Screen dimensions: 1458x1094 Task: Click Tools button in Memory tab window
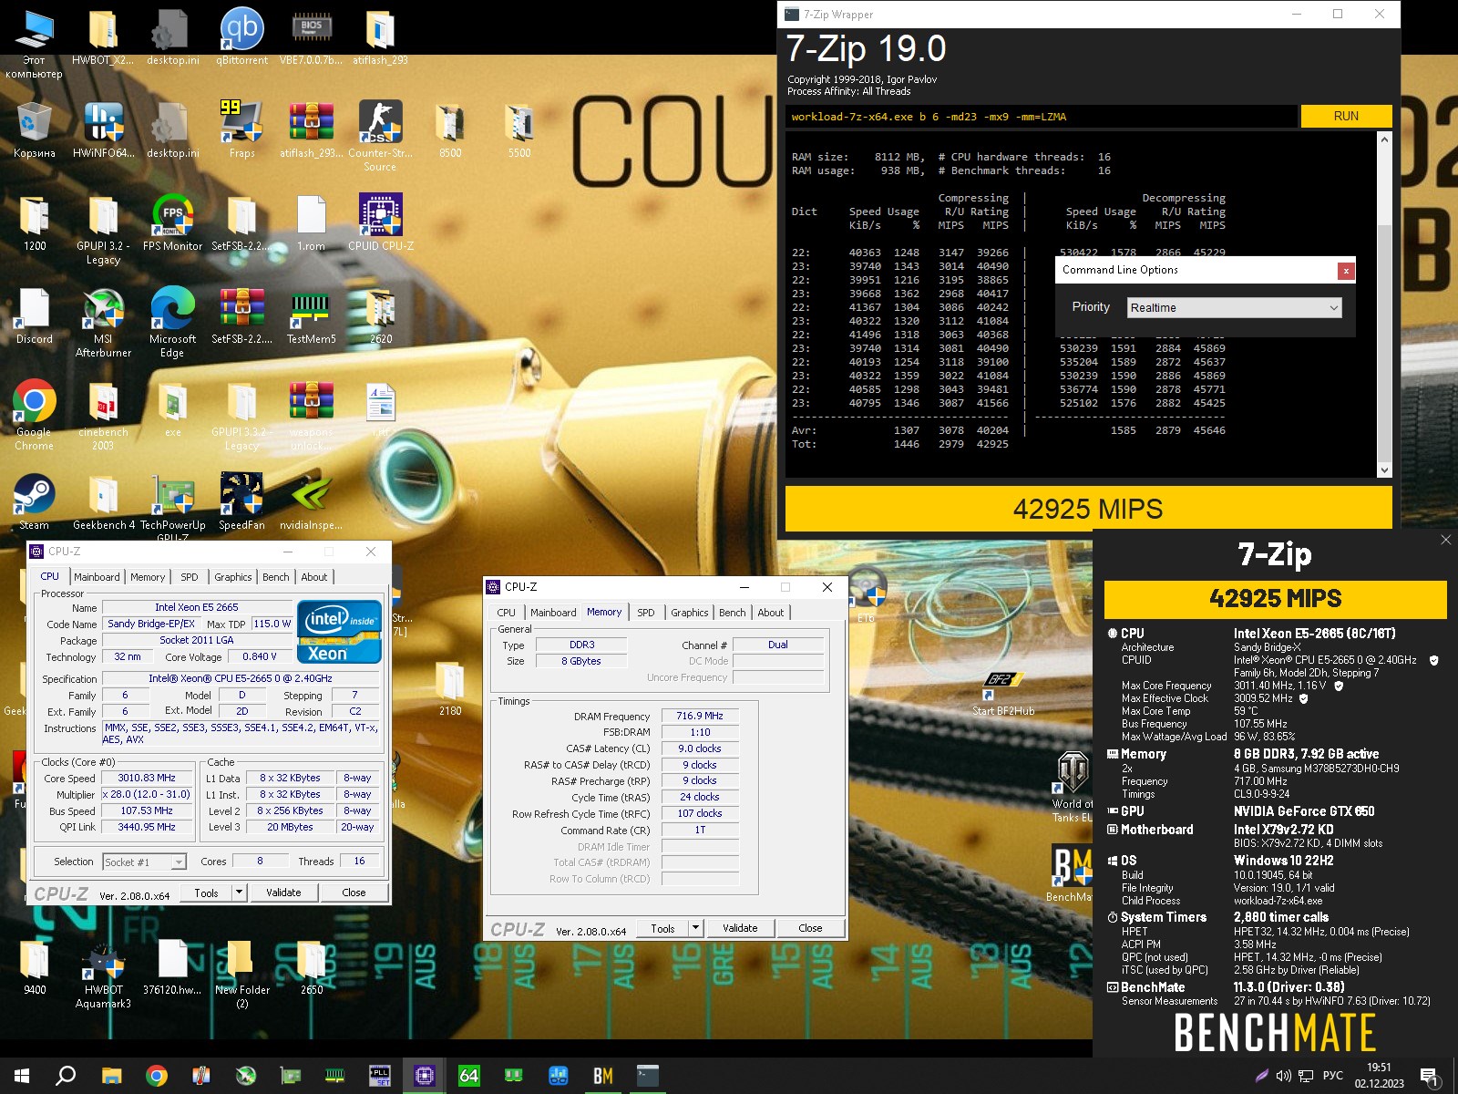pos(663,928)
